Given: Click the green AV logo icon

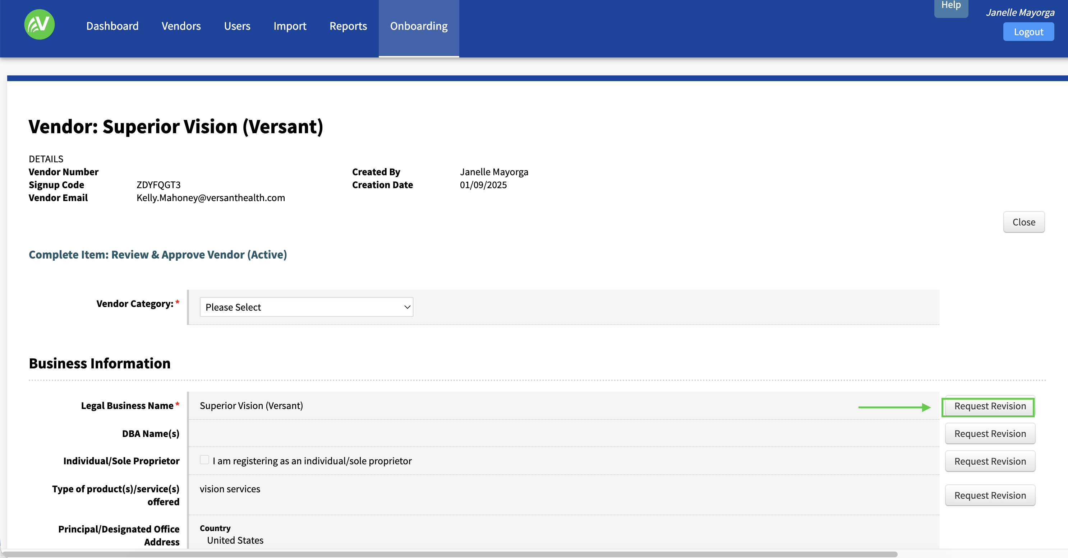Looking at the screenshot, I should (40, 25).
